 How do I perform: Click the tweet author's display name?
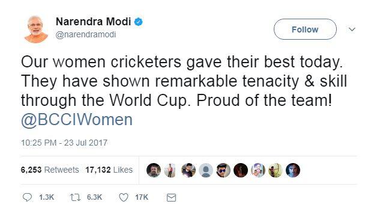coord(93,22)
